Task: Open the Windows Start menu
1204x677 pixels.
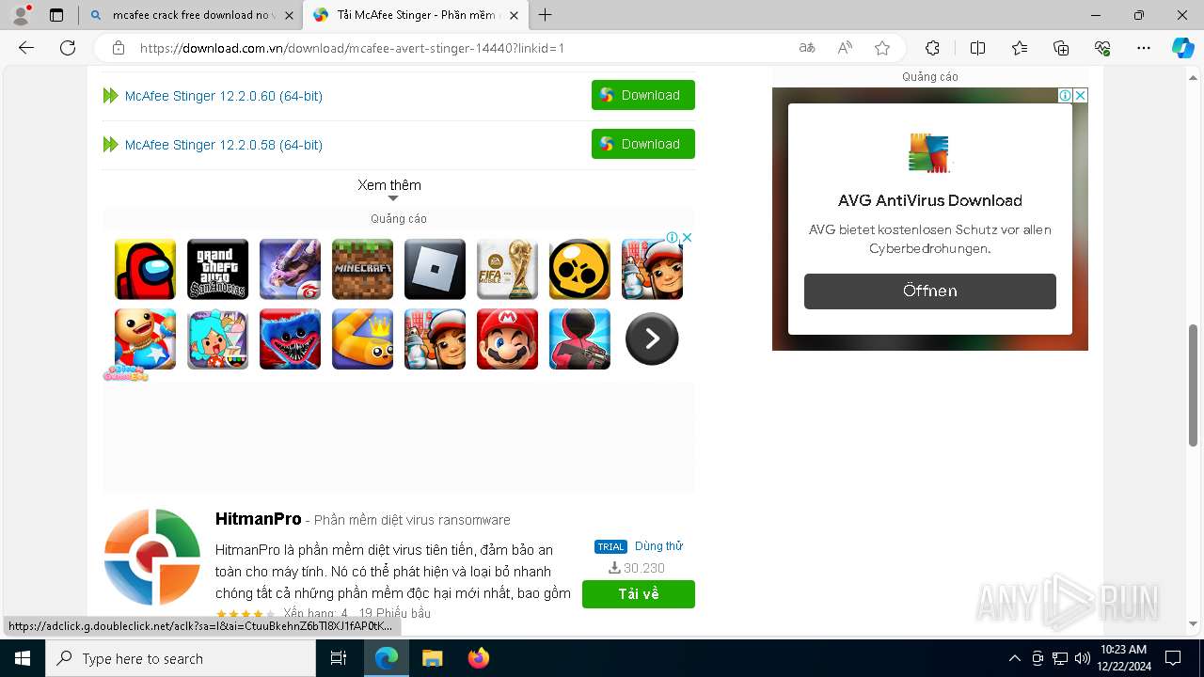Action: click(23, 658)
